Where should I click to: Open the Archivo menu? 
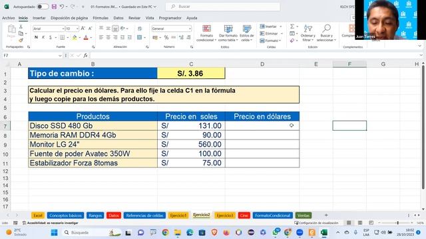click(x=9, y=18)
